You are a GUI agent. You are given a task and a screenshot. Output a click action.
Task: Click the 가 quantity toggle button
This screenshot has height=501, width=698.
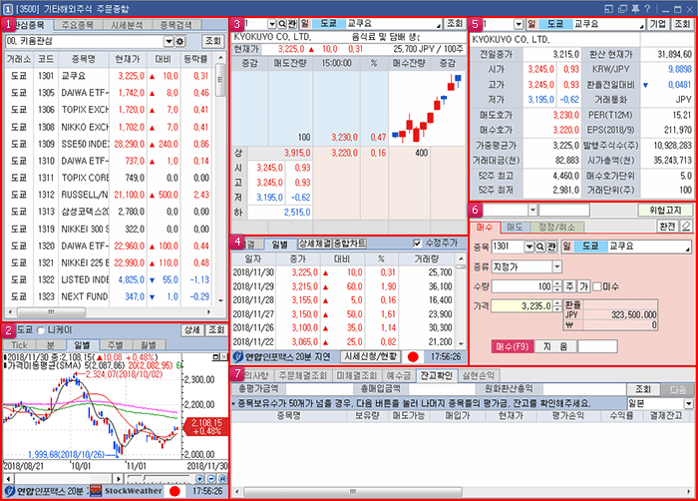click(583, 286)
